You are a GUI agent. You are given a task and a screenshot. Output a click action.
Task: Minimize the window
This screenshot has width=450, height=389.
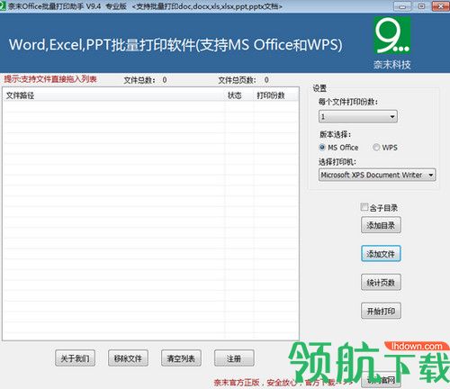pos(402,6)
